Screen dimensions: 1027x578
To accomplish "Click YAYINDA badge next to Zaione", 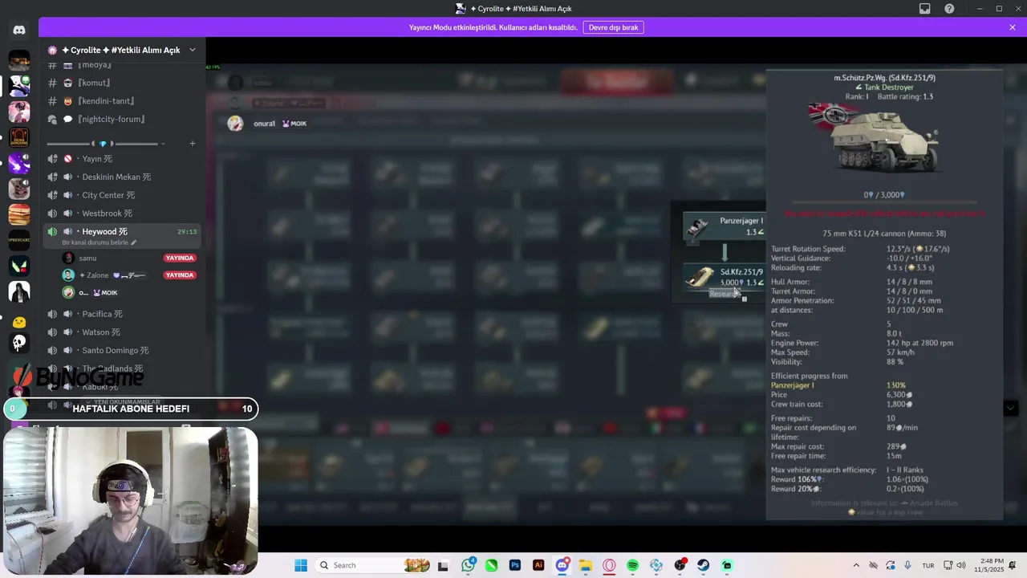I will point(180,275).
